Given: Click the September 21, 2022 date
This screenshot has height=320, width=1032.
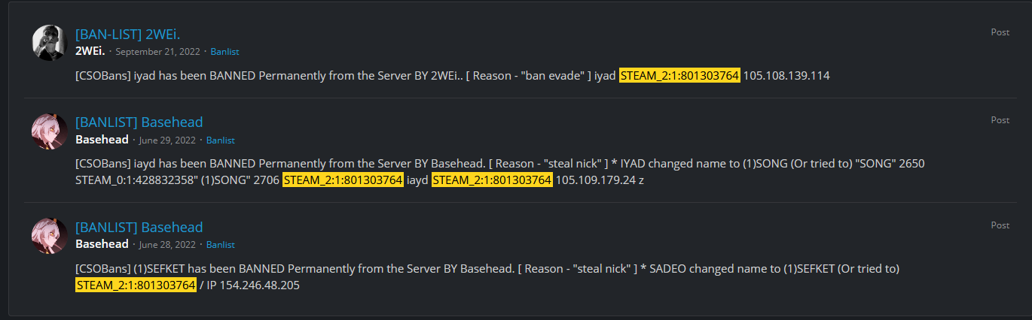Looking at the screenshot, I should point(157,52).
